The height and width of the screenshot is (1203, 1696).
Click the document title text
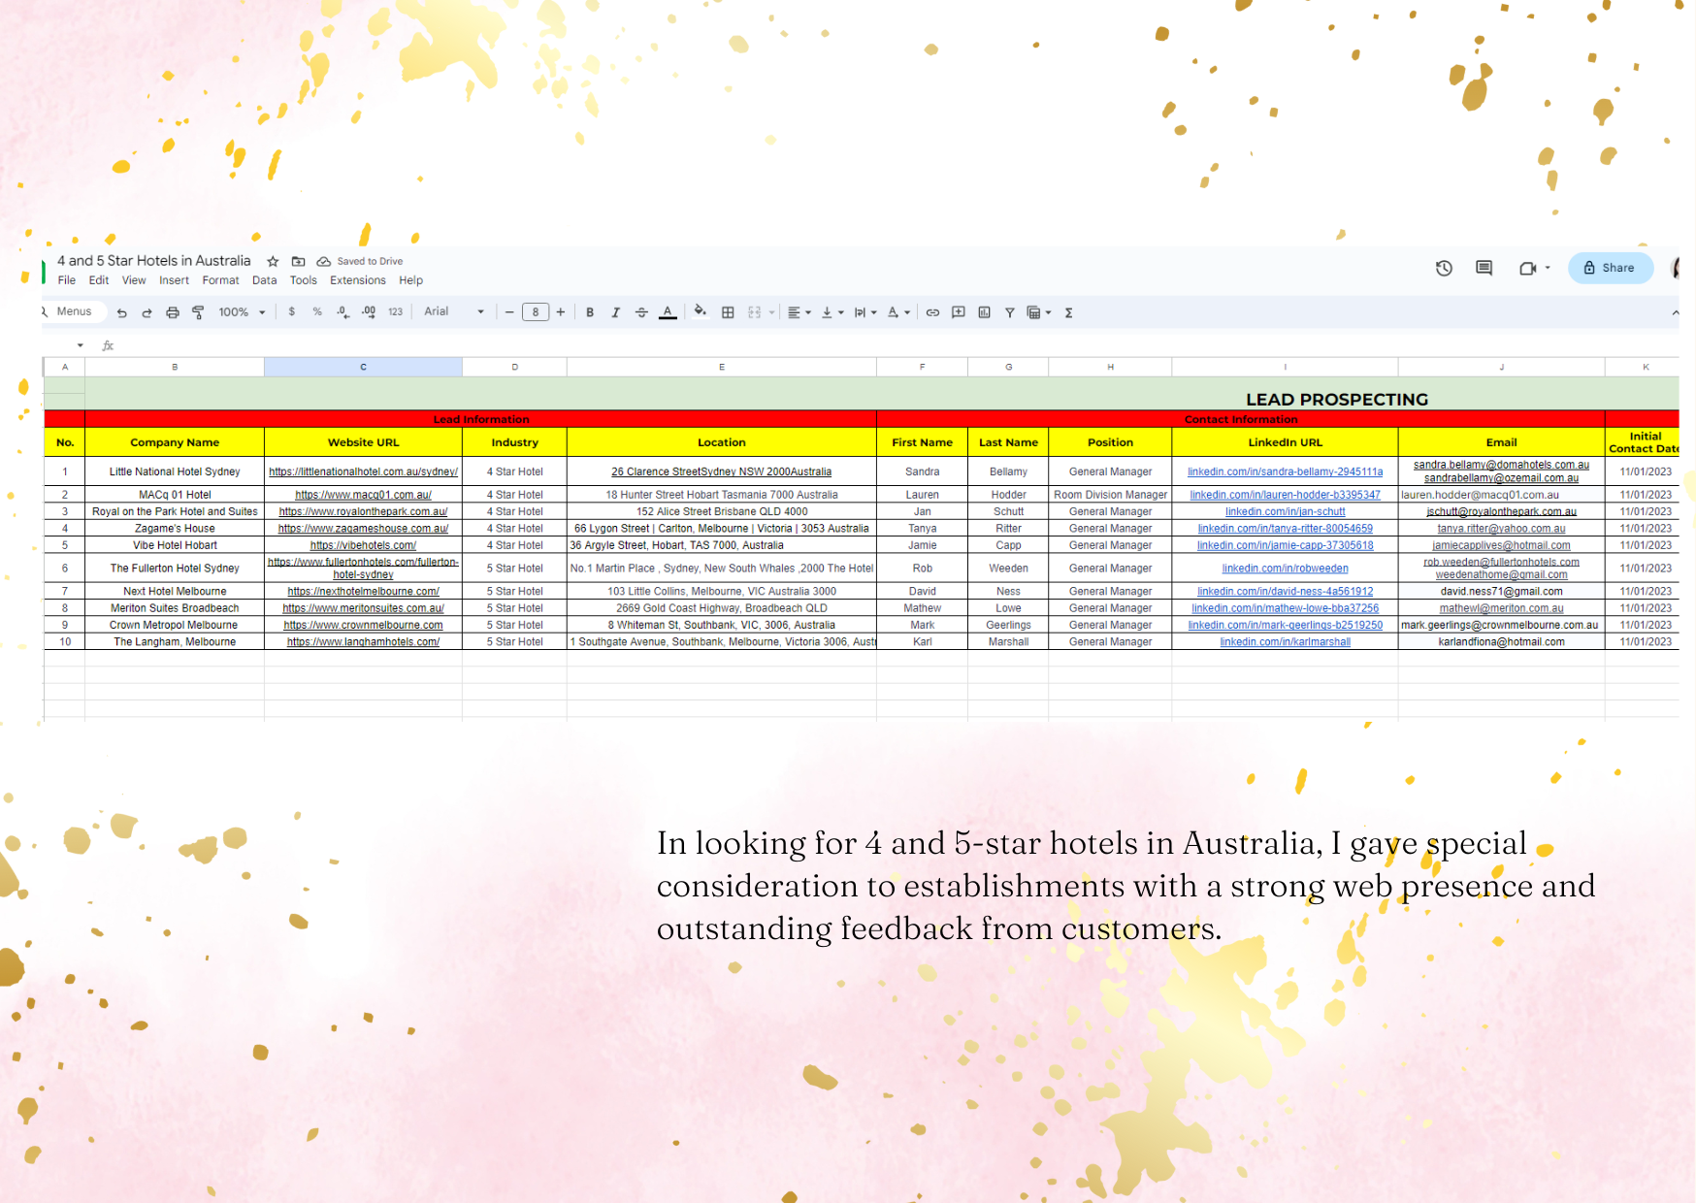pyautogui.click(x=153, y=261)
